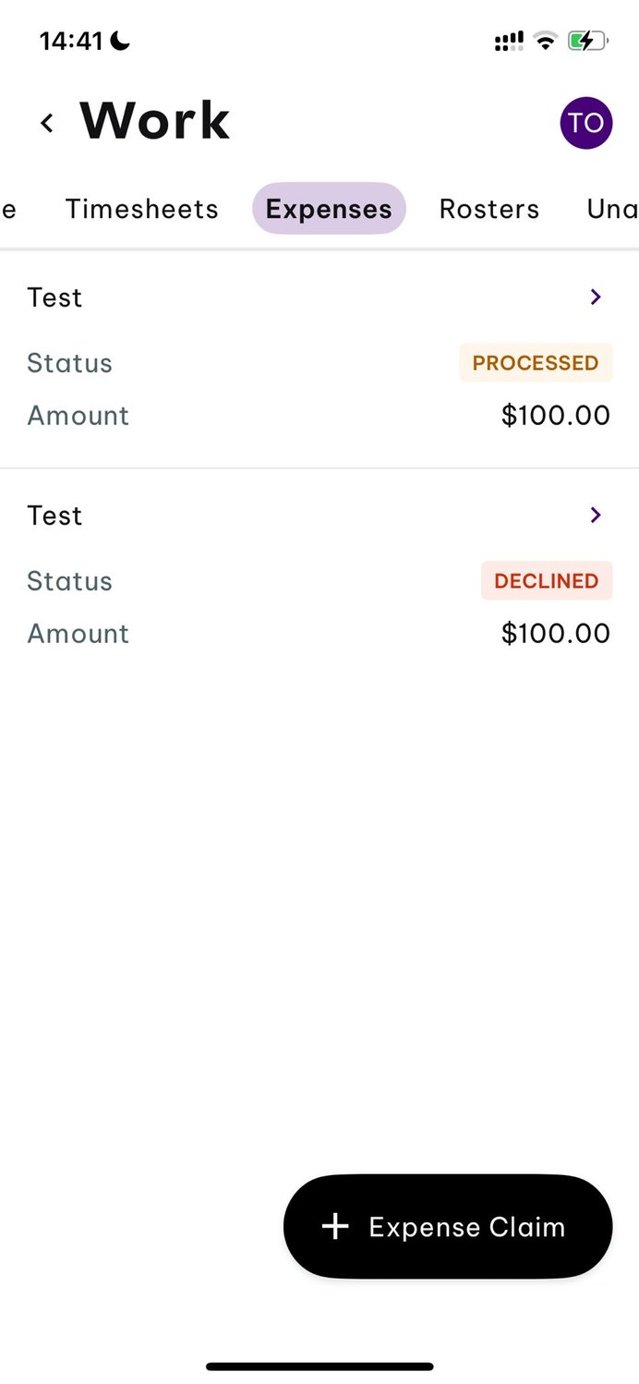This screenshot has width=639, height=1384.
Task: Open the Rosters tab
Action: click(488, 209)
